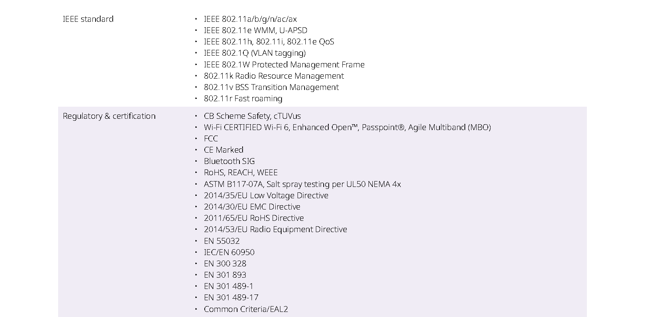Click the IEEE 802.11e WMM, U-APSD entry
The image size is (645, 317).
[x=255, y=30]
